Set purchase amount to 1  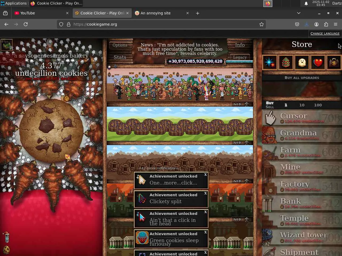pyautogui.click(x=286, y=105)
